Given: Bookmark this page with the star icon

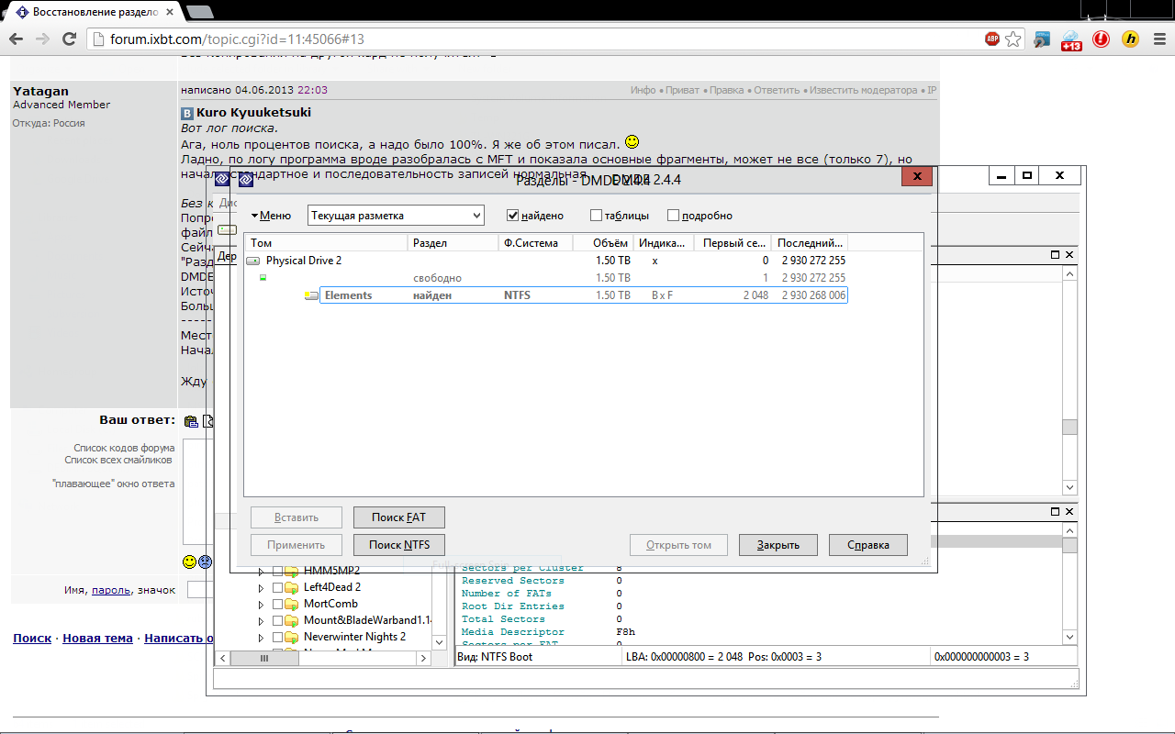Looking at the screenshot, I should click(1013, 39).
